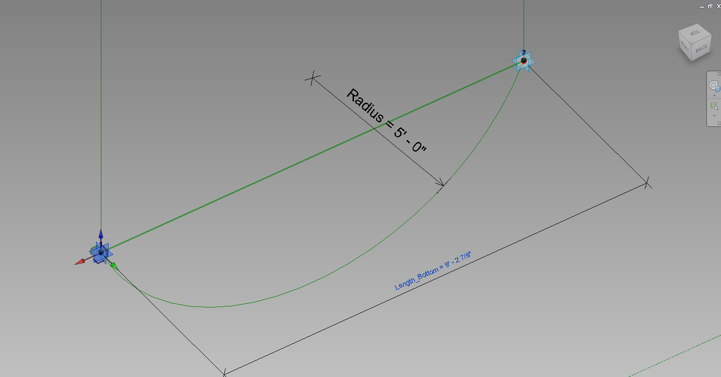The image size is (721, 377).
Task: Open the chevron at bottom of floating panel
Action: pyautogui.click(x=719, y=123)
